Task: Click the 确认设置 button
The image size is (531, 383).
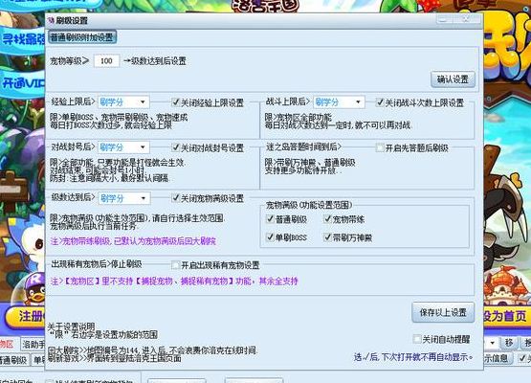Action: pos(453,79)
